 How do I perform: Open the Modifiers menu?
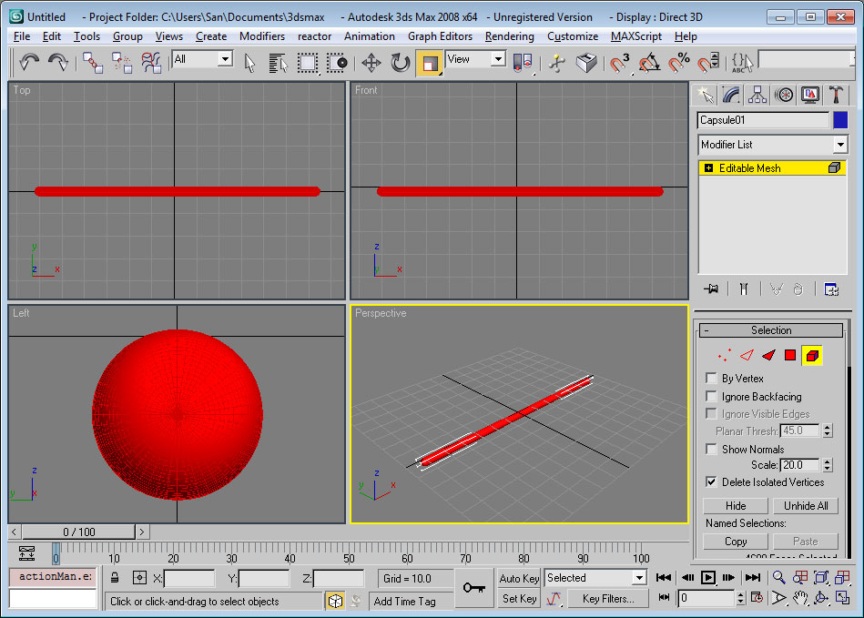coord(262,36)
